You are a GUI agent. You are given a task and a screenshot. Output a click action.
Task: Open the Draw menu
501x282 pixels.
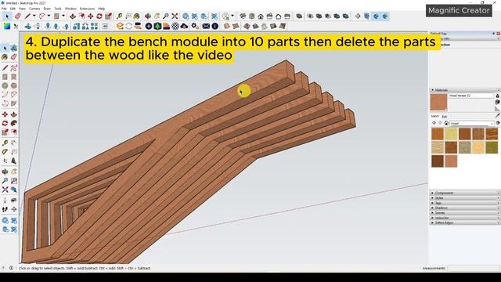[x=47, y=9]
